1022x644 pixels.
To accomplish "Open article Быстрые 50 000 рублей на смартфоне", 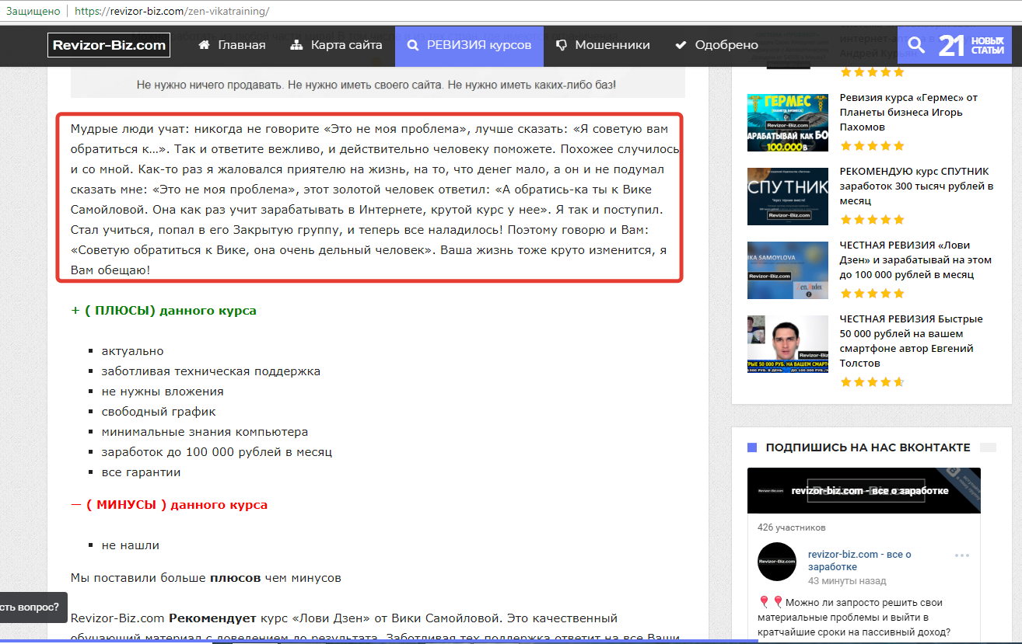I will coord(911,341).
